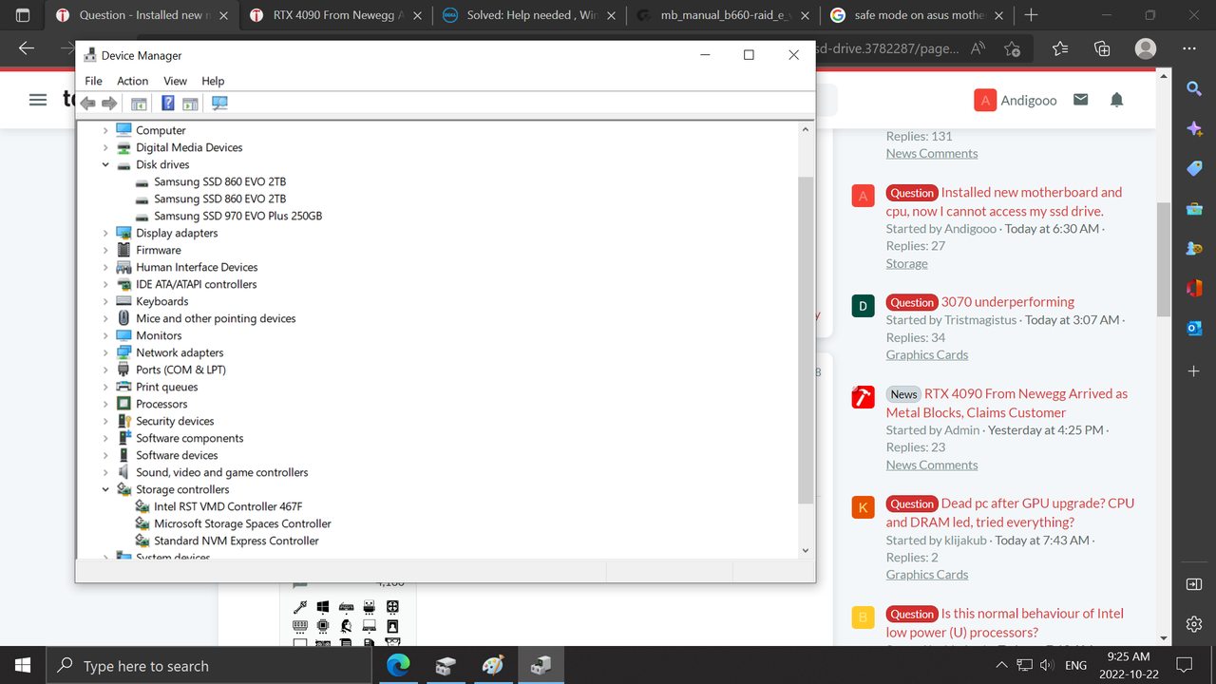Open the View menu in Device Manager
This screenshot has width=1216, height=684.
click(175, 81)
